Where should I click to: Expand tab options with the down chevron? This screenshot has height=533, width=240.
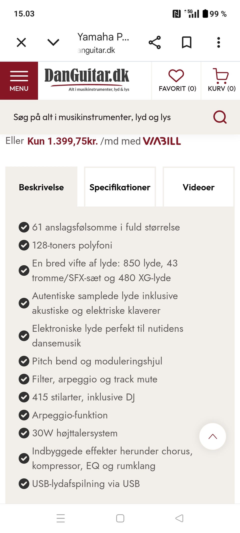[x=52, y=42]
